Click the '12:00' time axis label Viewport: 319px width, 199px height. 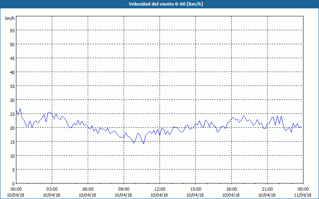click(160, 189)
